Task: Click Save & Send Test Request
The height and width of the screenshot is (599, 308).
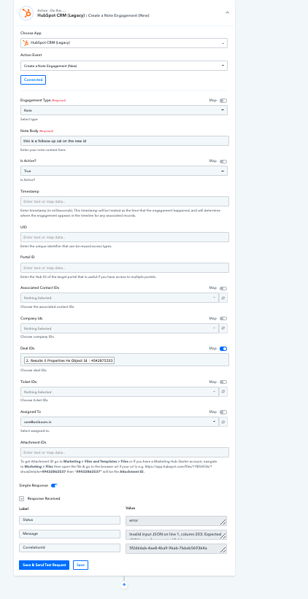Action: coord(45,565)
